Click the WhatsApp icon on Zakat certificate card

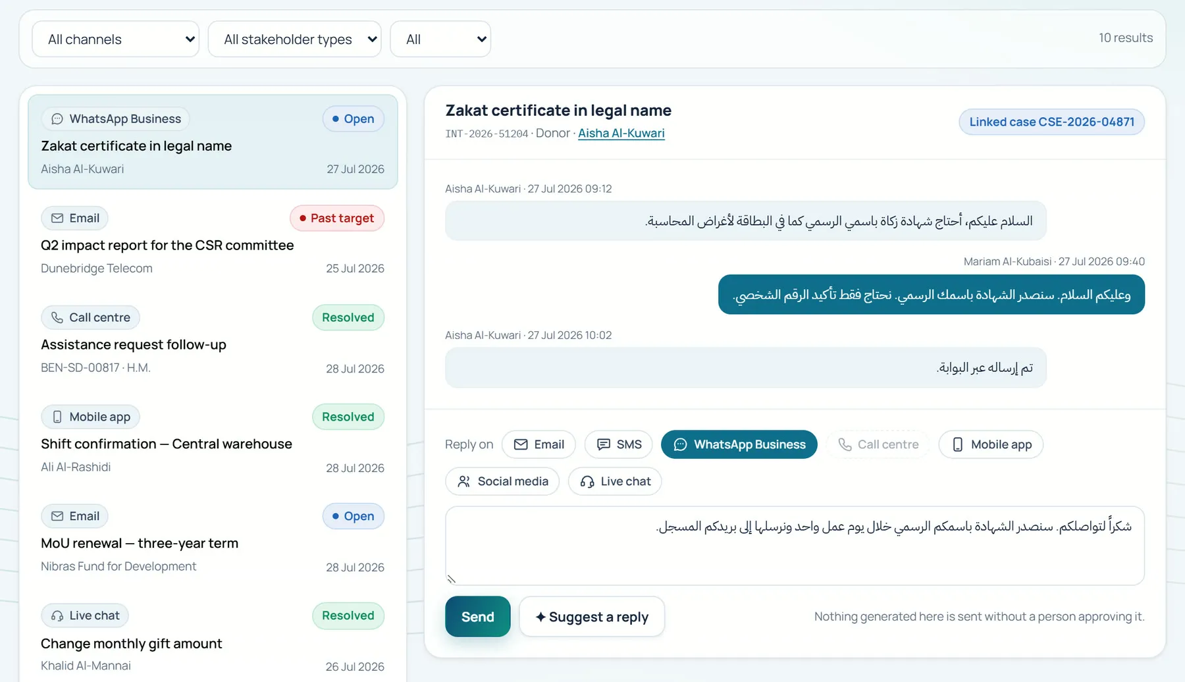coord(57,119)
